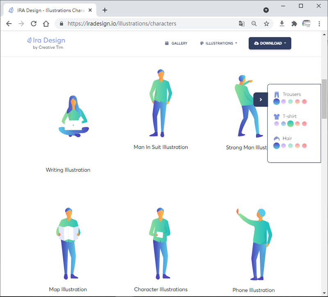Select purple Trousers color swatch
The image size is (328, 297).
point(283,102)
